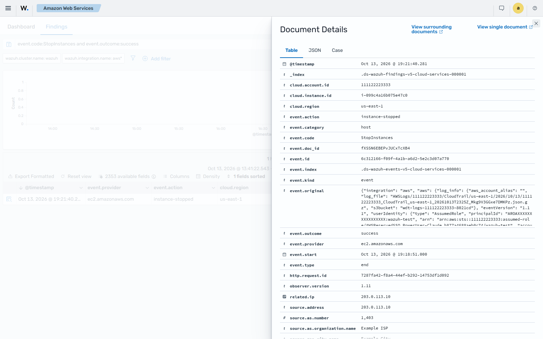Image resolution: width=543 pixels, height=339 pixels.
Task: Click Export Formatted button
Action: [x=31, y=176]
